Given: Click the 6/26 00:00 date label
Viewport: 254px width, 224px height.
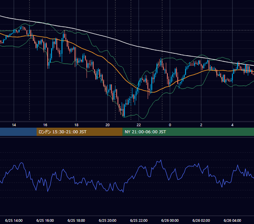Looking at the screenshot, I should (x=170, y=220).
